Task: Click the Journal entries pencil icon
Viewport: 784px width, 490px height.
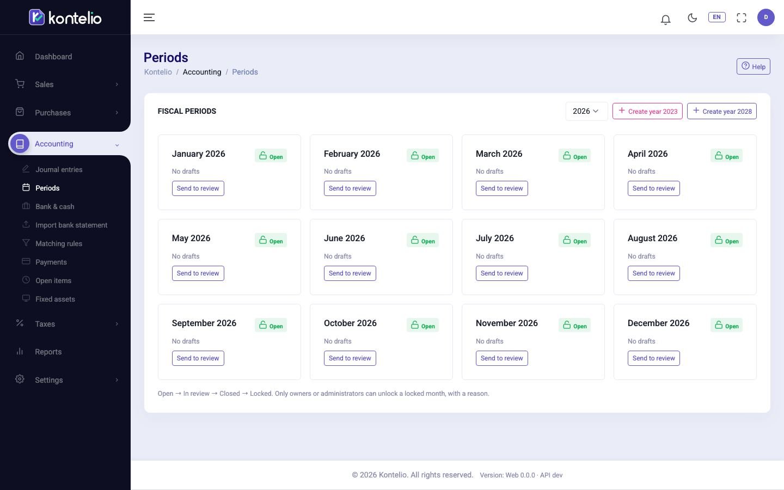Action: pos(26,169)
